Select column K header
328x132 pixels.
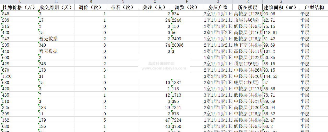(x=20, y=2)
